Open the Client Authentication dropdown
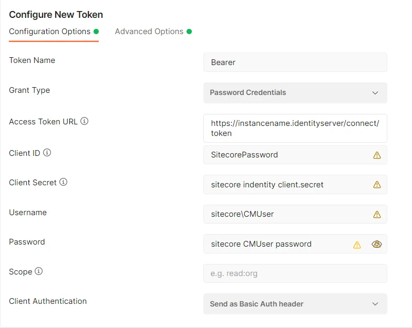 pyautogui.click(x=295, y=304)
